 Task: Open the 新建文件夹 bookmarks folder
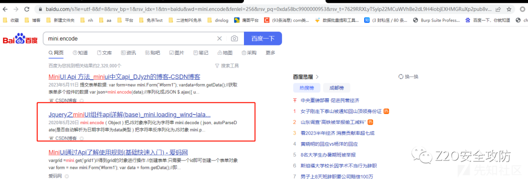61,20
